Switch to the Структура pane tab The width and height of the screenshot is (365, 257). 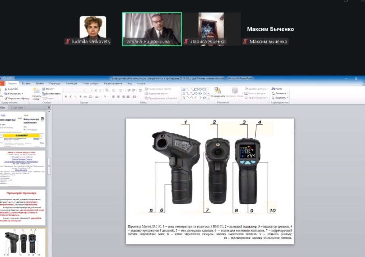pyautogui.click(x=17, y=108)
